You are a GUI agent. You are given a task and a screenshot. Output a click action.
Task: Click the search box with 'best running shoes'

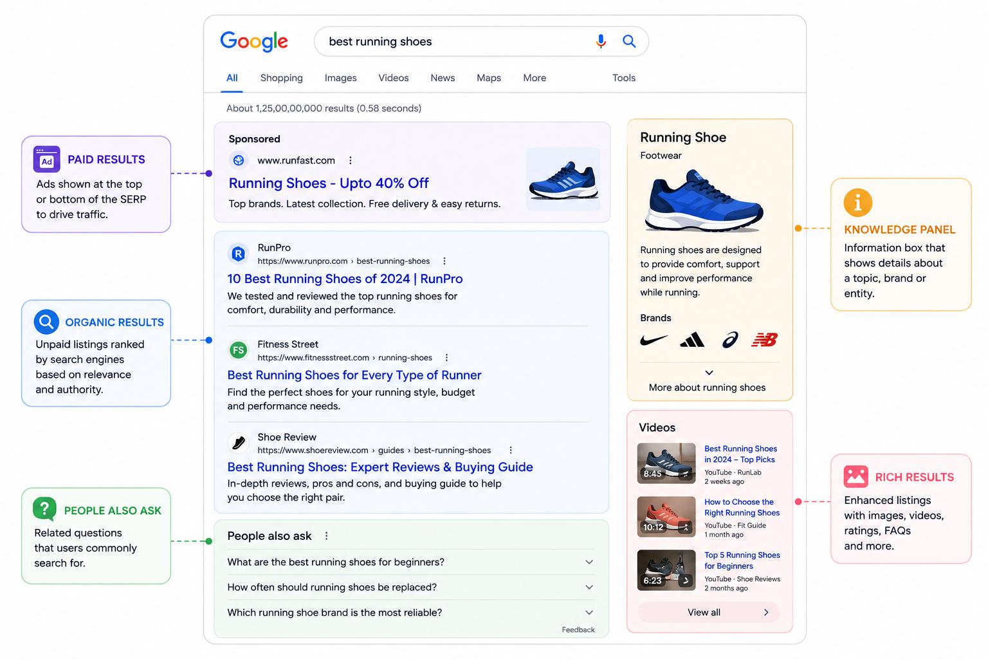click(x=481, y=42)
